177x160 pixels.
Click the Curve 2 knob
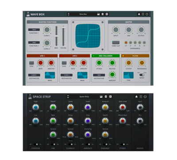pyautogui.click(x=47, y=43)
